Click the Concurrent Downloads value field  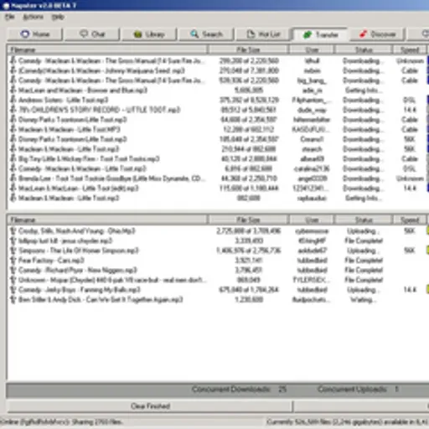282,389
